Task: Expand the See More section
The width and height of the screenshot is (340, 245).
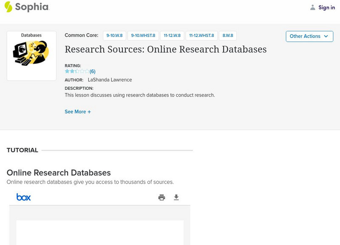Action: (x=78, y=112)
